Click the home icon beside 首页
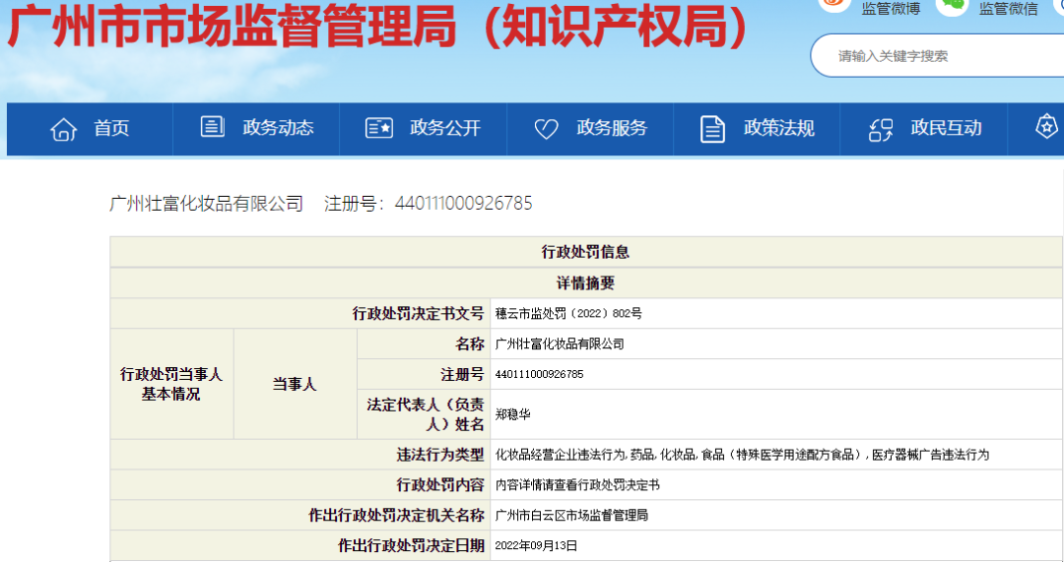Viewport: 1064px width, 562px height. [x=64, y=129]
